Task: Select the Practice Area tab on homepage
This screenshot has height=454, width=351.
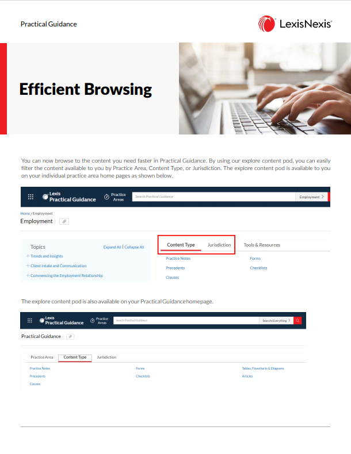Action: pyautogui.click(x=42, y=357)
